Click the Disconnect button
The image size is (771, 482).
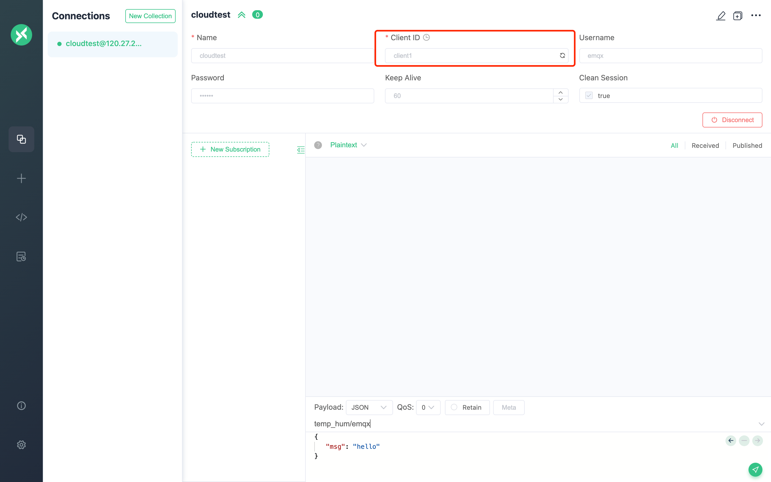coord(732,120)
